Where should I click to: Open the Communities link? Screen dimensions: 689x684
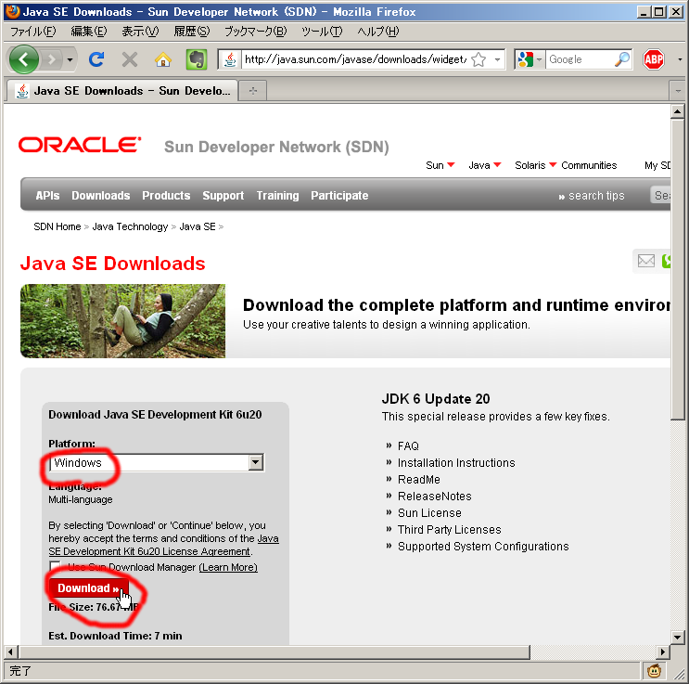(589, 165)
